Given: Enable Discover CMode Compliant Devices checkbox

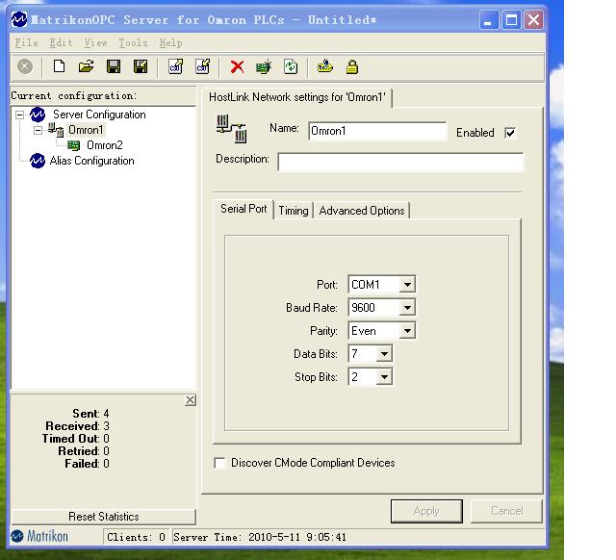Looking at the screenshot, I should tap(219, 463).
